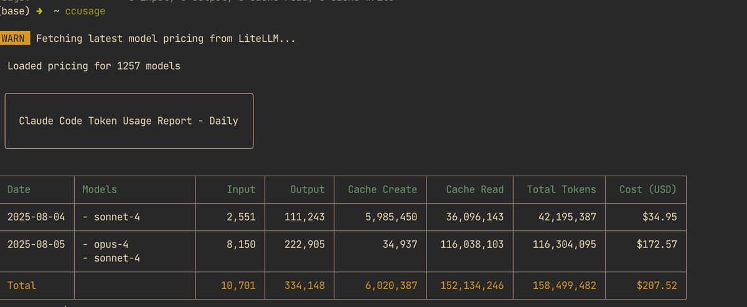
Task: Click the 'Input' column header
Action: (241, 189)
